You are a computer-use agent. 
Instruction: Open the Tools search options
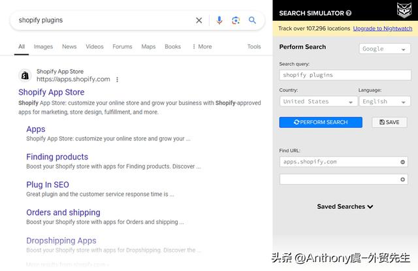(x=254, y=46)
